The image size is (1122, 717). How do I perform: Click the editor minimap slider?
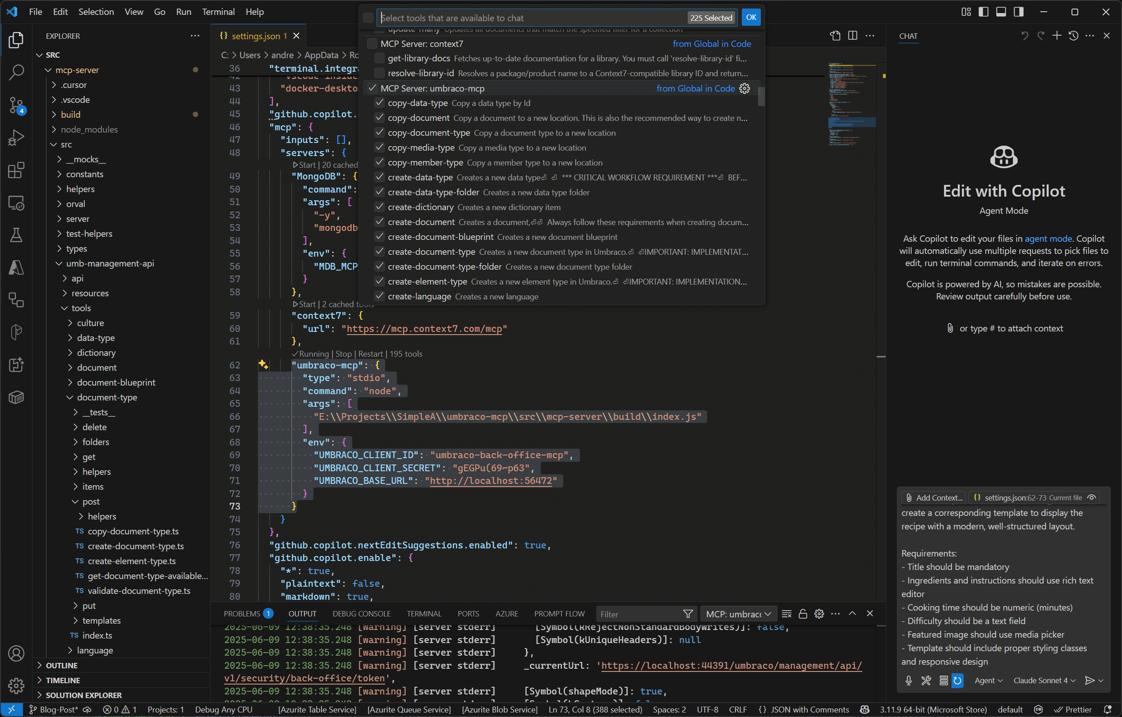pos(852,123)
